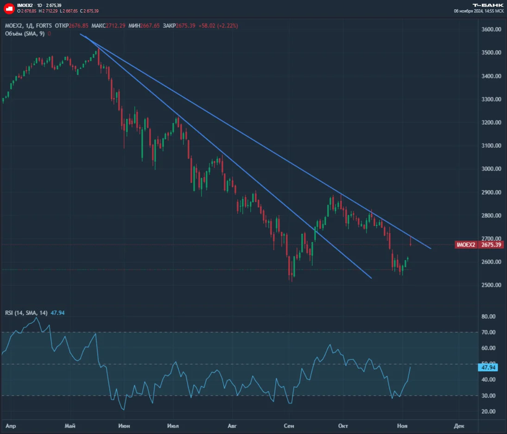The image size is (507, 434).
Task: Click the 80.00 label on RSI scale
Action: tap(488, 316)
